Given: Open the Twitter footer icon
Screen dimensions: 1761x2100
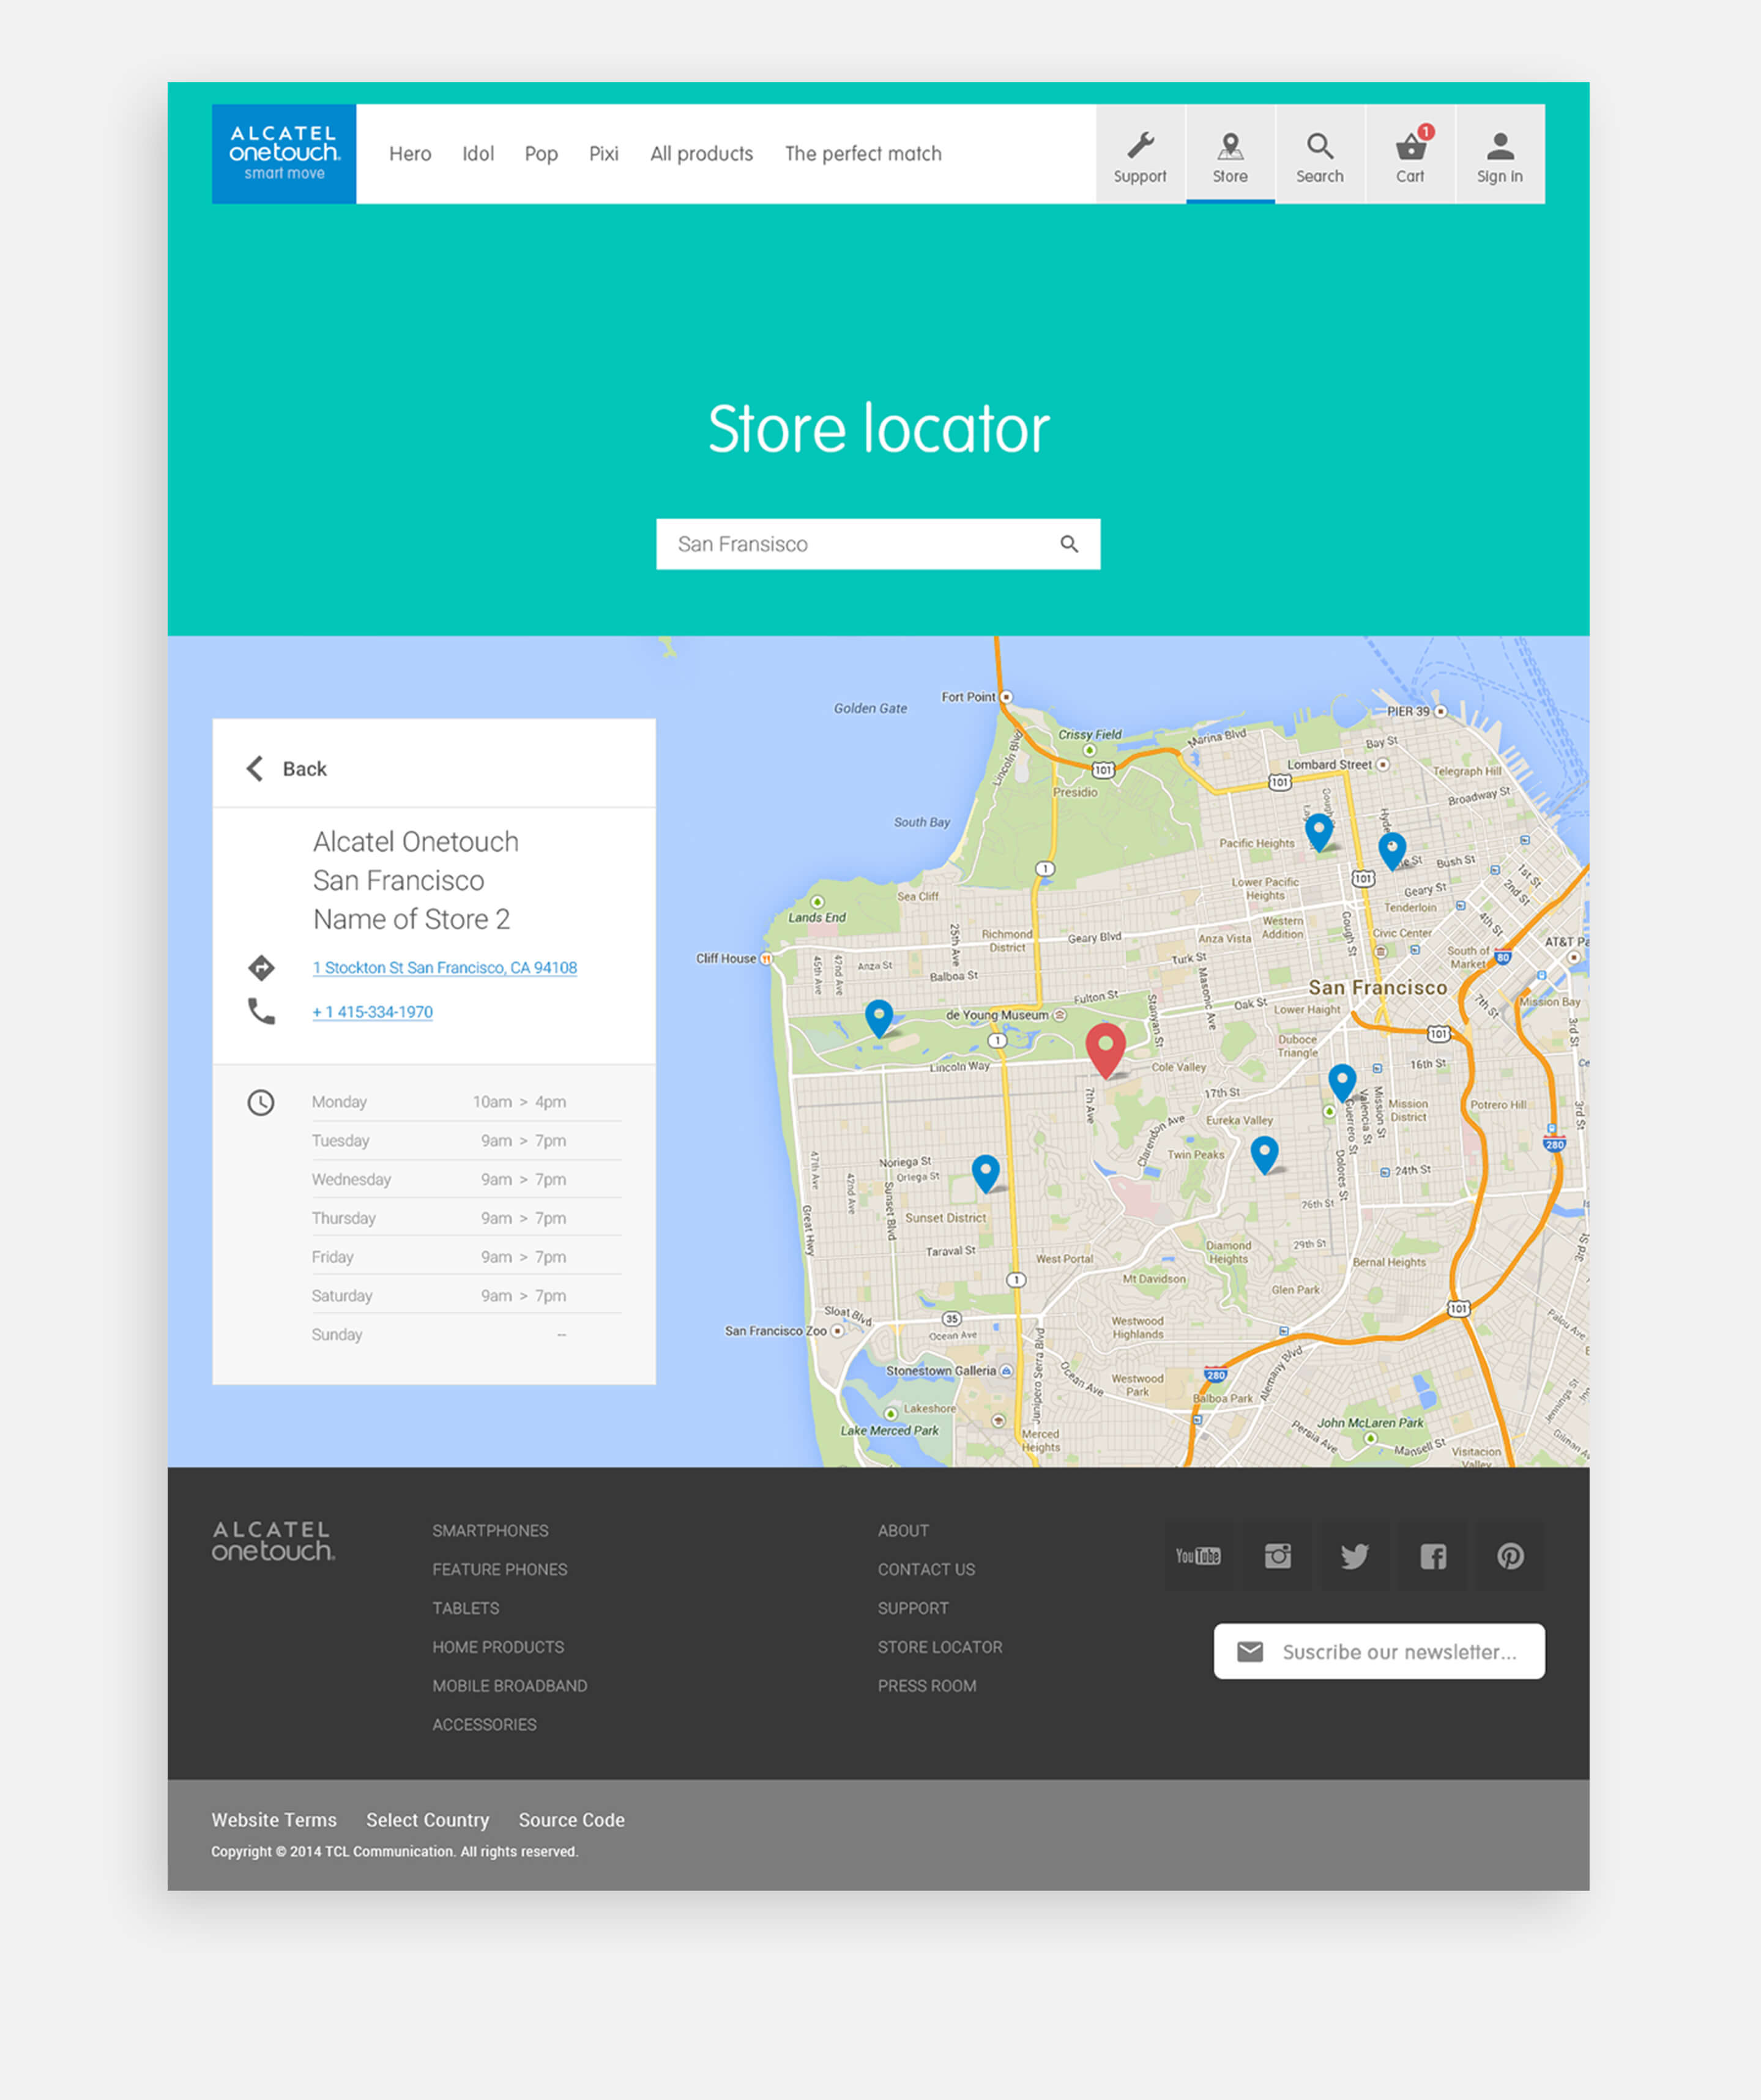Looking at the screenshot, I should pos(1355,1556).
